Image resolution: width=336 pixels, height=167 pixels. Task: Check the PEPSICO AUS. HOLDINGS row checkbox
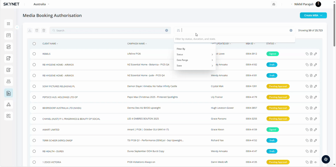pos(34,97)
